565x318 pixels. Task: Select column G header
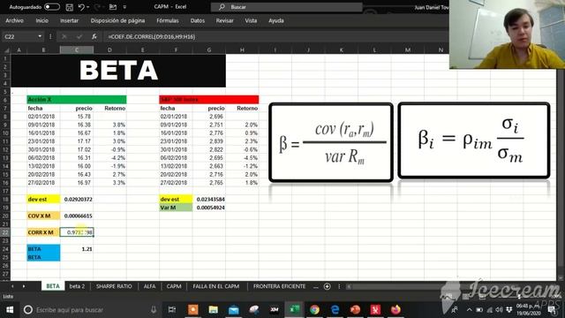pyautogui.click(x=209, y=50)
